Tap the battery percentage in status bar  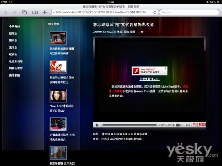(213, 2)
